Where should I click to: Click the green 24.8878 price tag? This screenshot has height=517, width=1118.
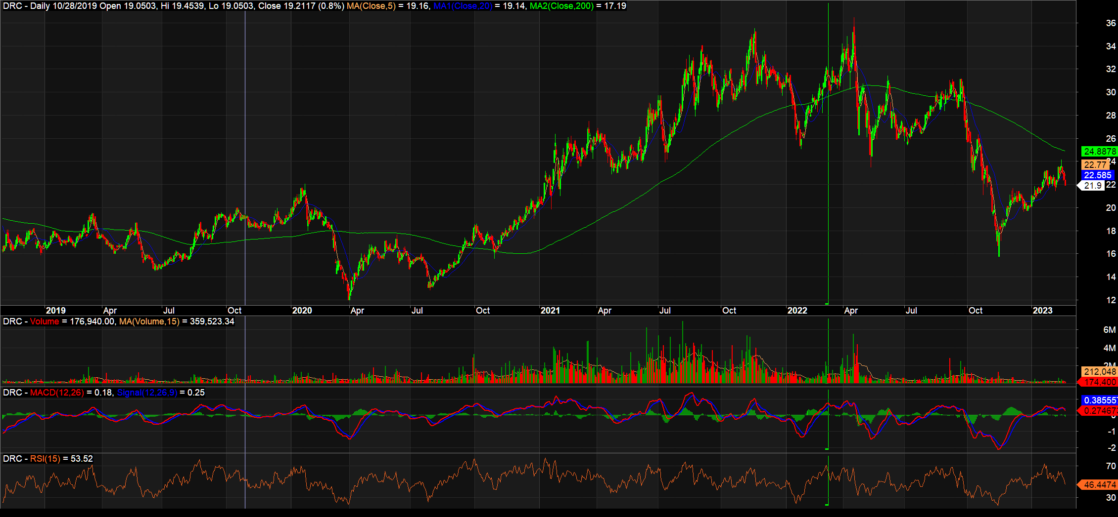pos(1099,152)
